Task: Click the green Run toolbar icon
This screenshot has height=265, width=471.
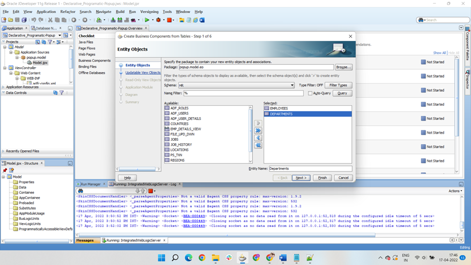Action: point(147,20)
